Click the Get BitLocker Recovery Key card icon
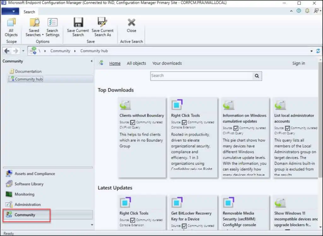 coord(177,202)
